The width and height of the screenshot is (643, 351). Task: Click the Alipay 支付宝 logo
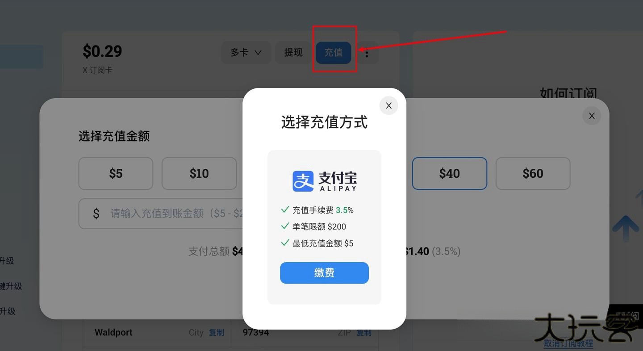[x=325, y=181]
